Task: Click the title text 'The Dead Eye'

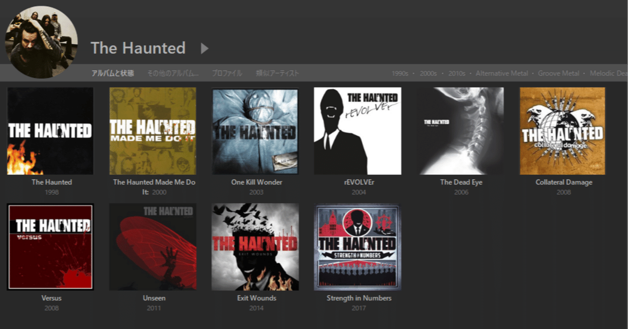Action: (x=461, y=182)
